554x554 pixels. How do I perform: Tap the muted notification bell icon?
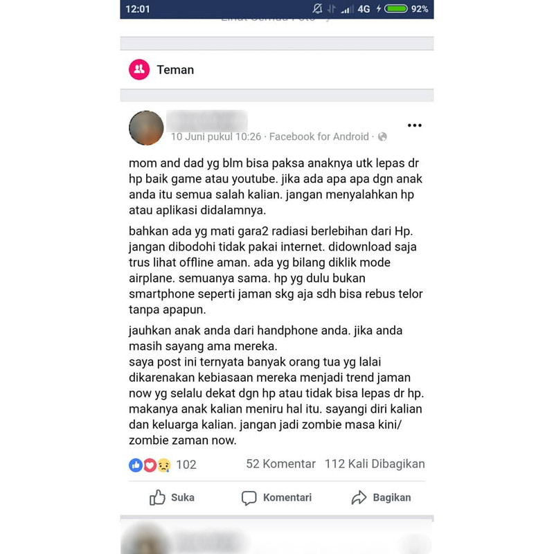pos(317,8)
